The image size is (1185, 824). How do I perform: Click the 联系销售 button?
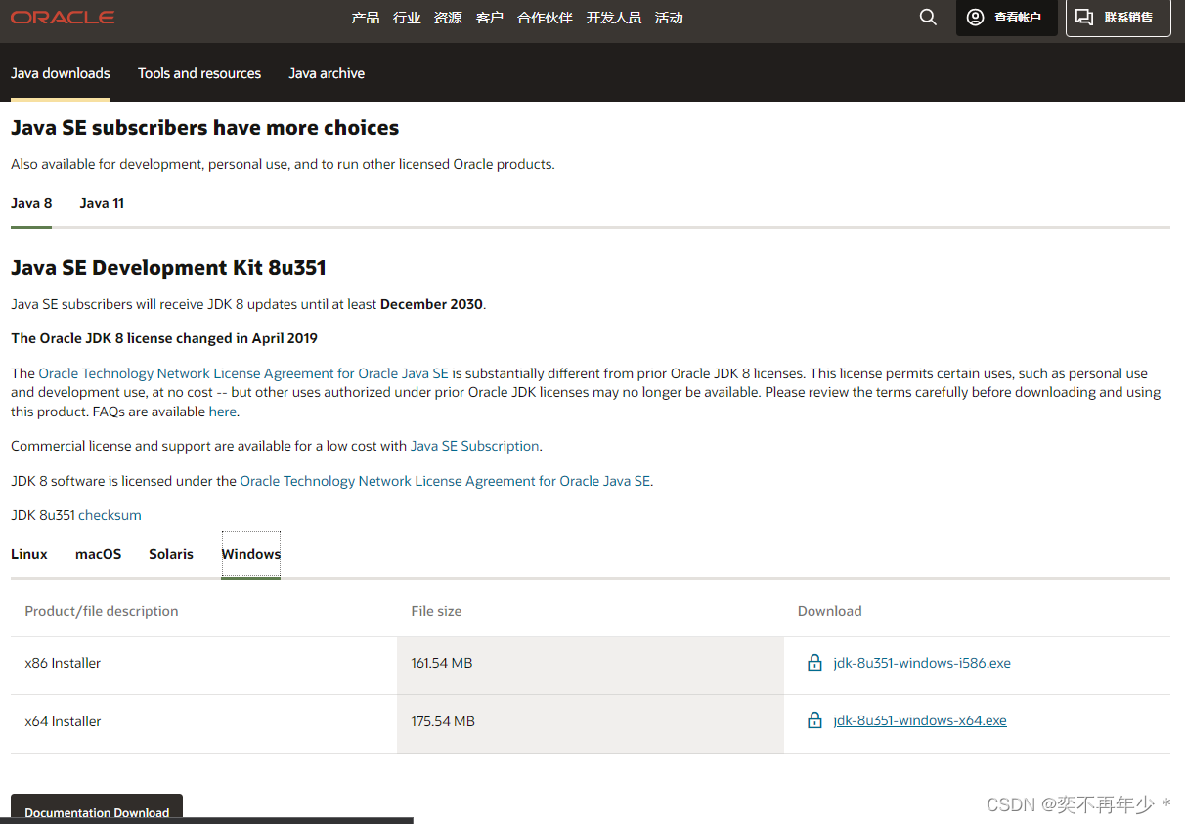pos(1118,18)
